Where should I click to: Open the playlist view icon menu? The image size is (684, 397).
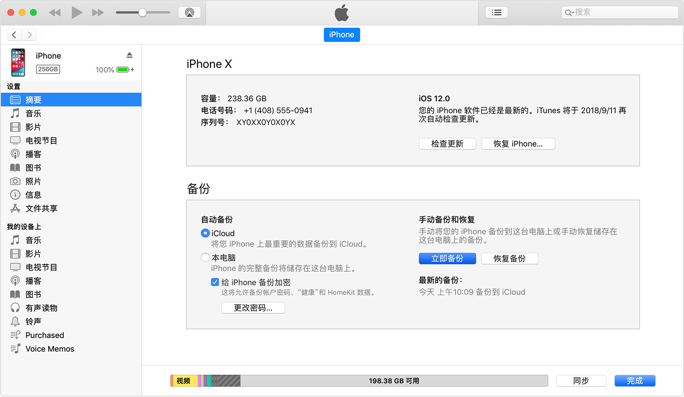tap(496, 12)
